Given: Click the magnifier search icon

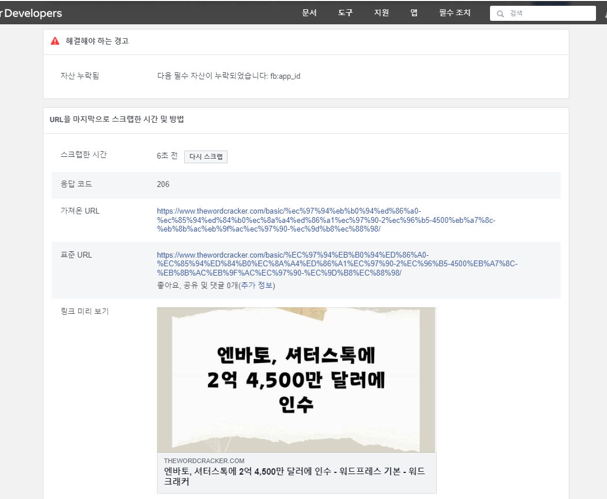Looking at the screenshot, I should click(x=500, y=13).
